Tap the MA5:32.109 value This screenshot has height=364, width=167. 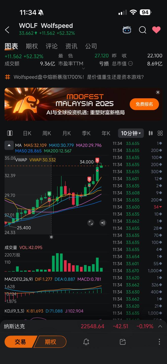(x=35, y=145)
